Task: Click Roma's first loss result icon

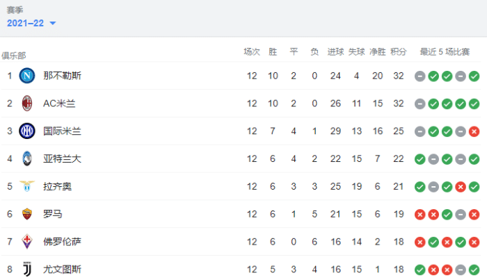Action: pyautogui.click(x=420, y=214)
